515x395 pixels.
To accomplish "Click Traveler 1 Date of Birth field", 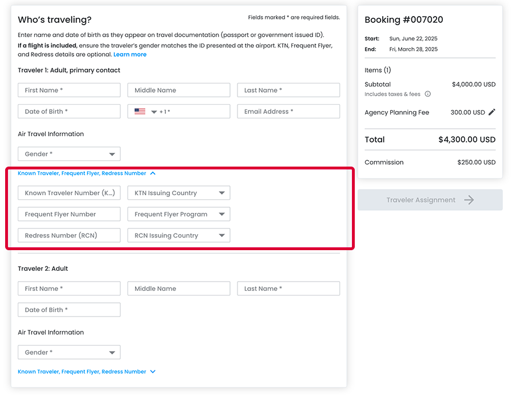I will tap(69, 111).
